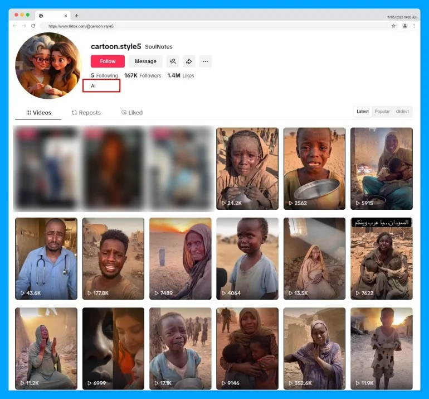The width and height of the screenshot is (429, 399).
Task: Open the three-dot more options button
Action: point(205,61)
